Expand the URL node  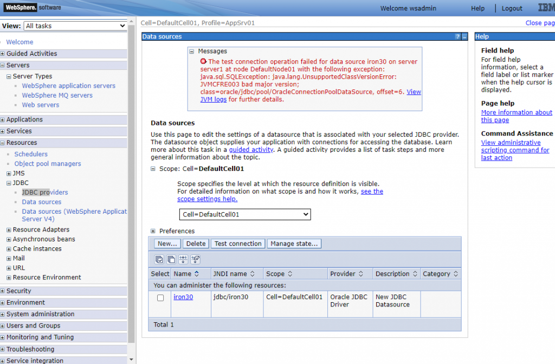coord(9,269)
